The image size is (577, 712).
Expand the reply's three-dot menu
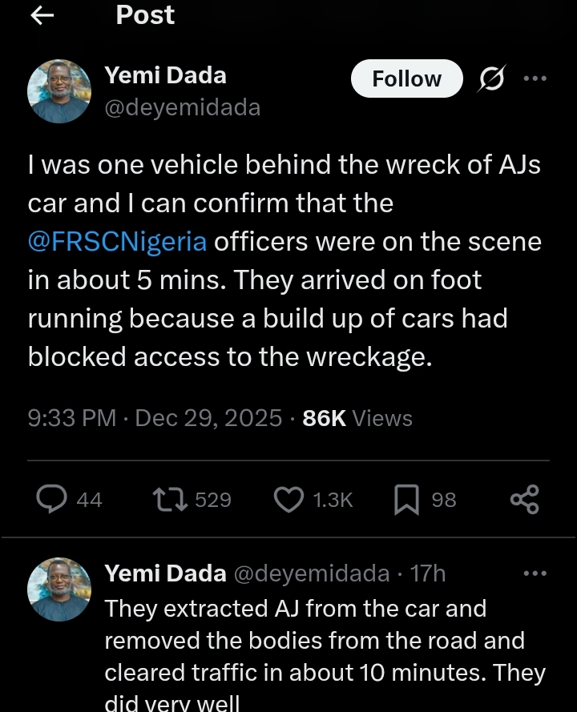[535, 573]
